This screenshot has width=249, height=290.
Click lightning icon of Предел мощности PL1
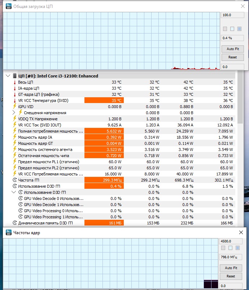click(x=15, y=161)
